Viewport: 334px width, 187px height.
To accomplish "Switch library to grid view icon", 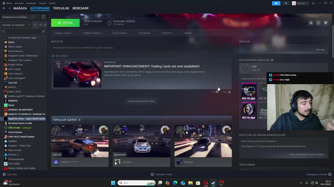I will click(43, 17).
